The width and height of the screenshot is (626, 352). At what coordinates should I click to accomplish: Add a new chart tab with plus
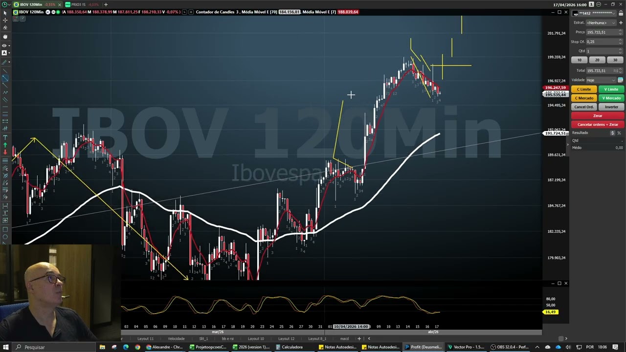click(x=106, y=4)
